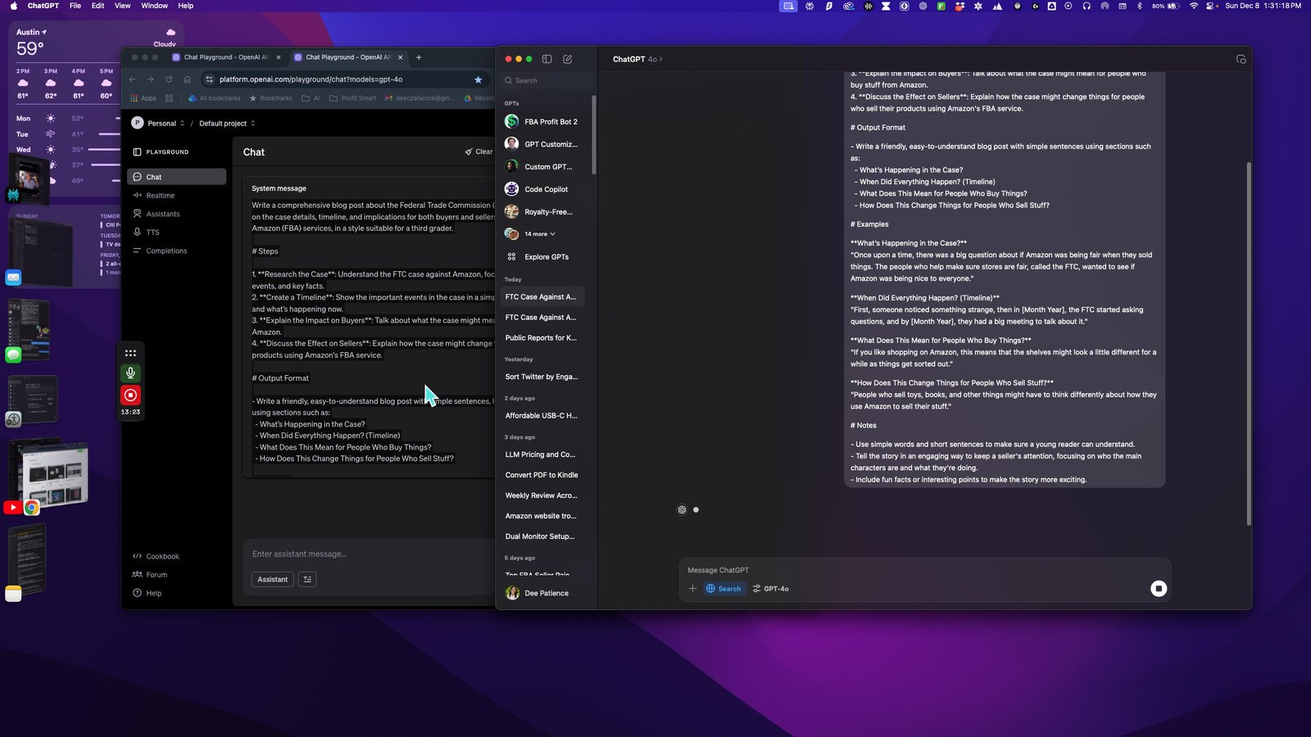Open ChatGPT 4o model dropdown in header

coord(637,59)
